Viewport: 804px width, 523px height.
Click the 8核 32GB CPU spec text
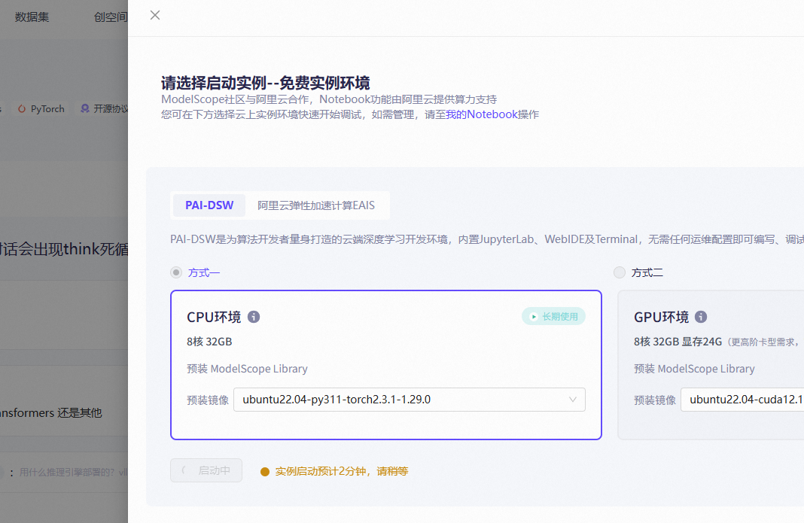209,342
